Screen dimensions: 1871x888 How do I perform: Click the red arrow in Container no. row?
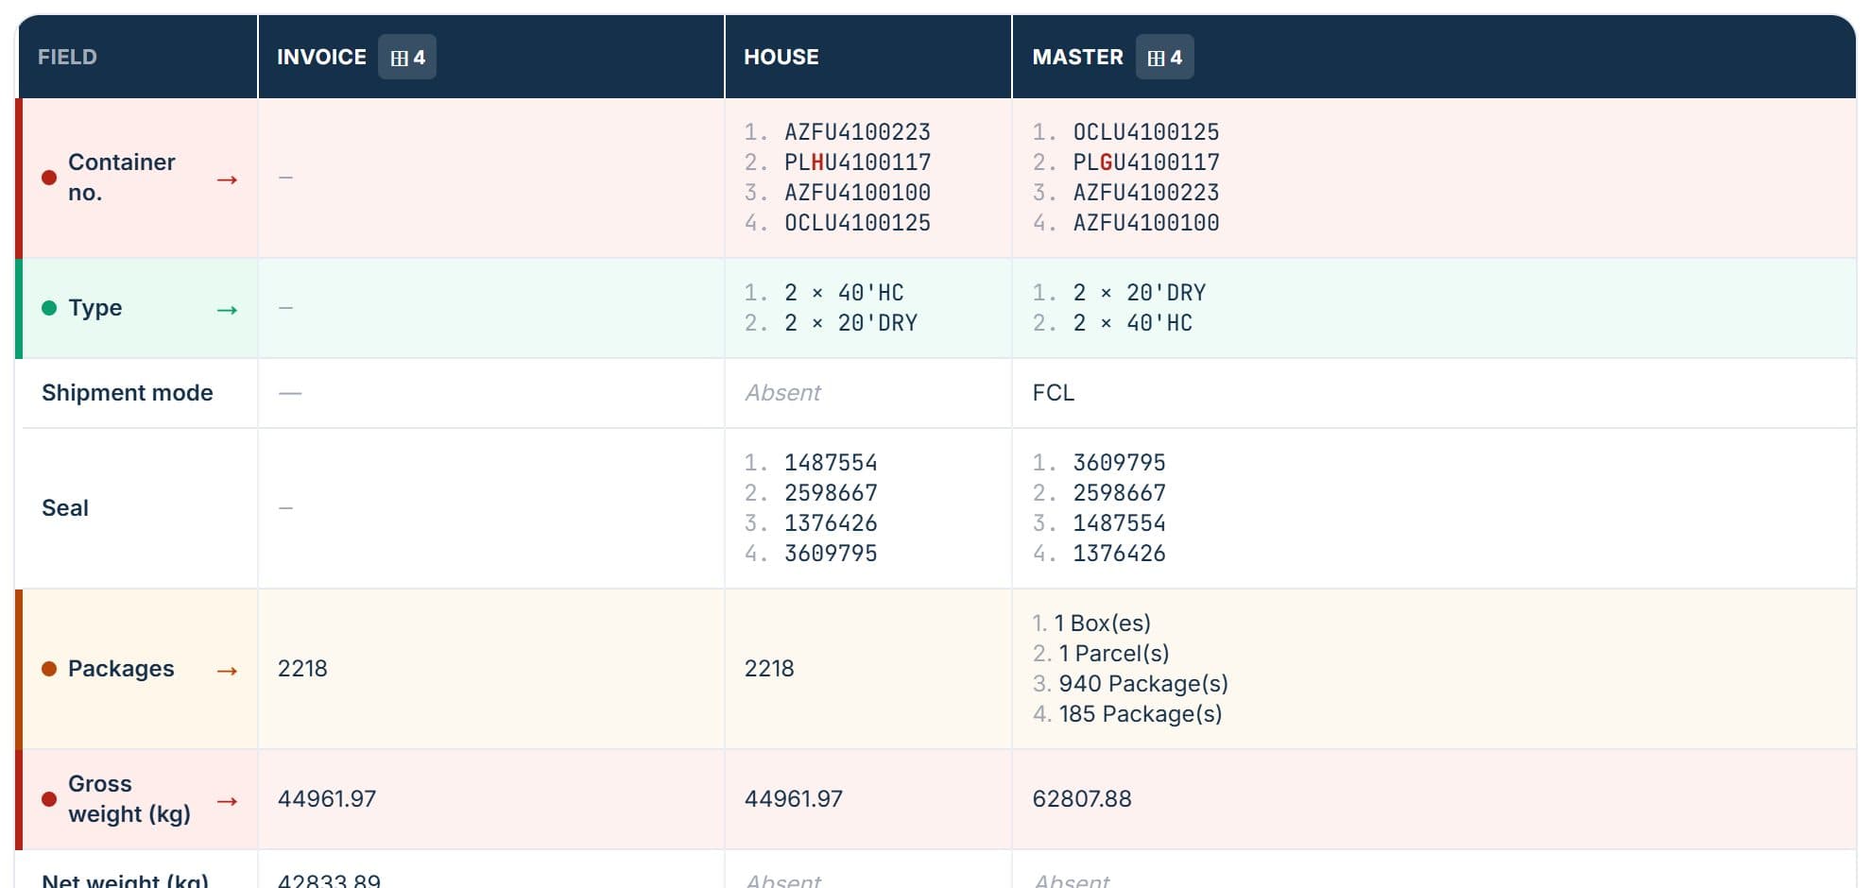227,179
